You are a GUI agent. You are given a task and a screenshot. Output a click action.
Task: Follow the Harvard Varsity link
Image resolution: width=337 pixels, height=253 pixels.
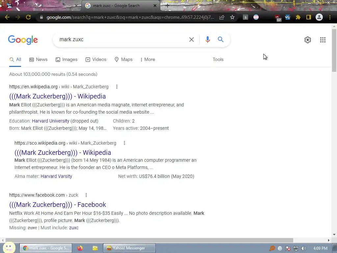56,177
